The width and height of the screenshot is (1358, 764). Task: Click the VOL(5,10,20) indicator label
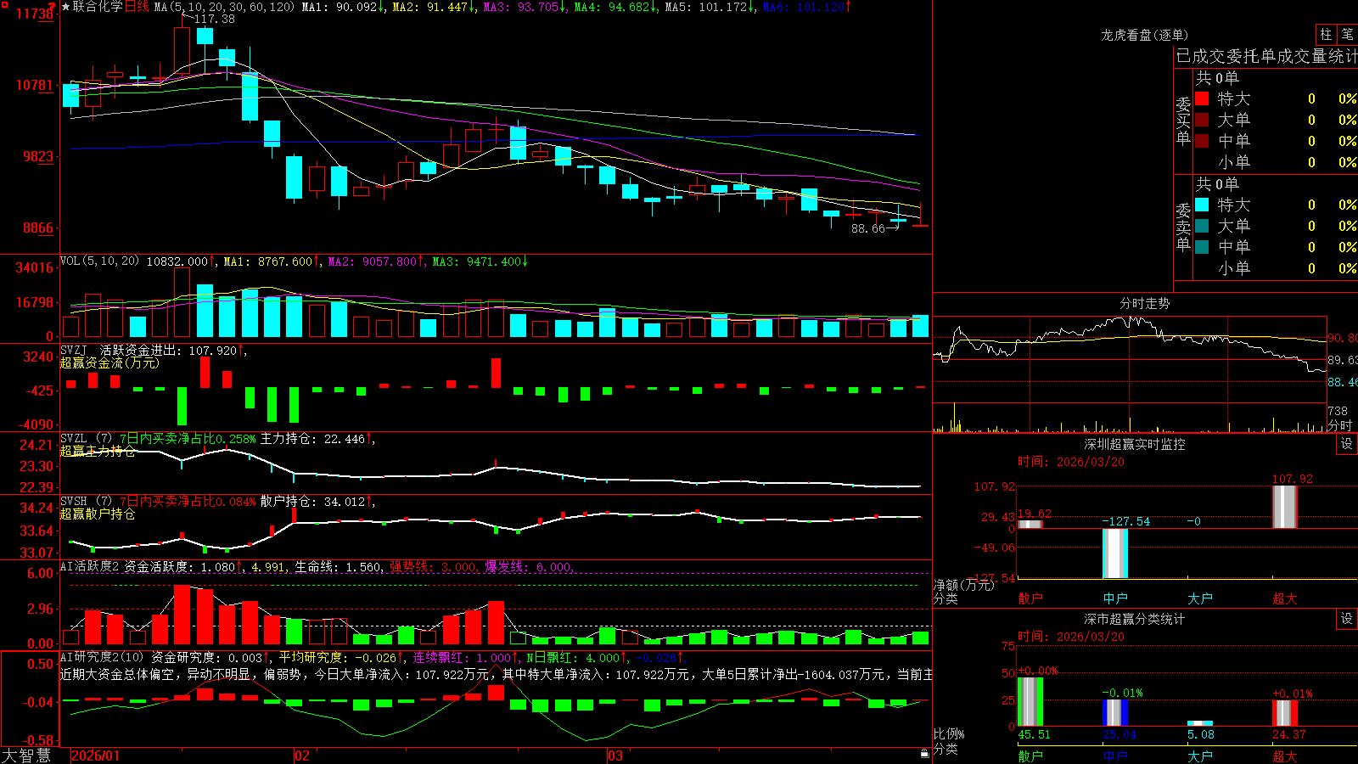coord(100,261)
